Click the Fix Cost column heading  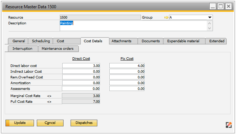coord(127,58)
